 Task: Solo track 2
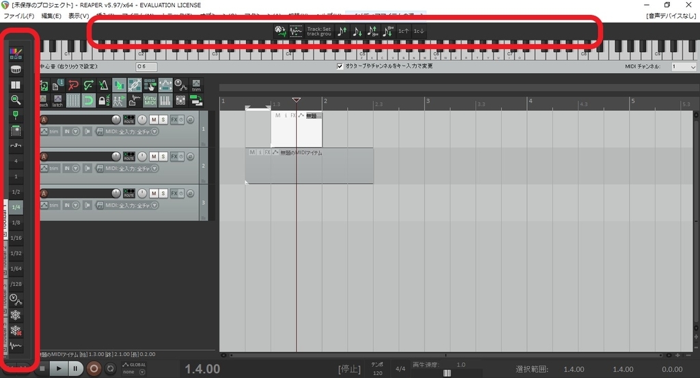pyautogui.click(x=163, y=157)
